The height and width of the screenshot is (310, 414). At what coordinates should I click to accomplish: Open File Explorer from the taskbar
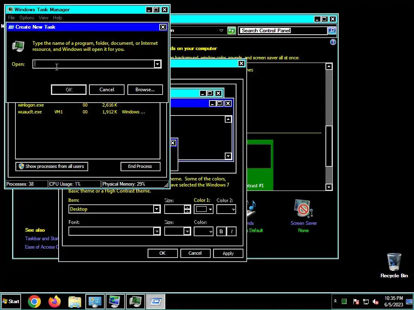tap(75, 301)
